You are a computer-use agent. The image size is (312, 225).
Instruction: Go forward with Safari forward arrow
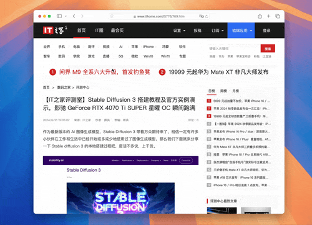(x=82, y=16)
